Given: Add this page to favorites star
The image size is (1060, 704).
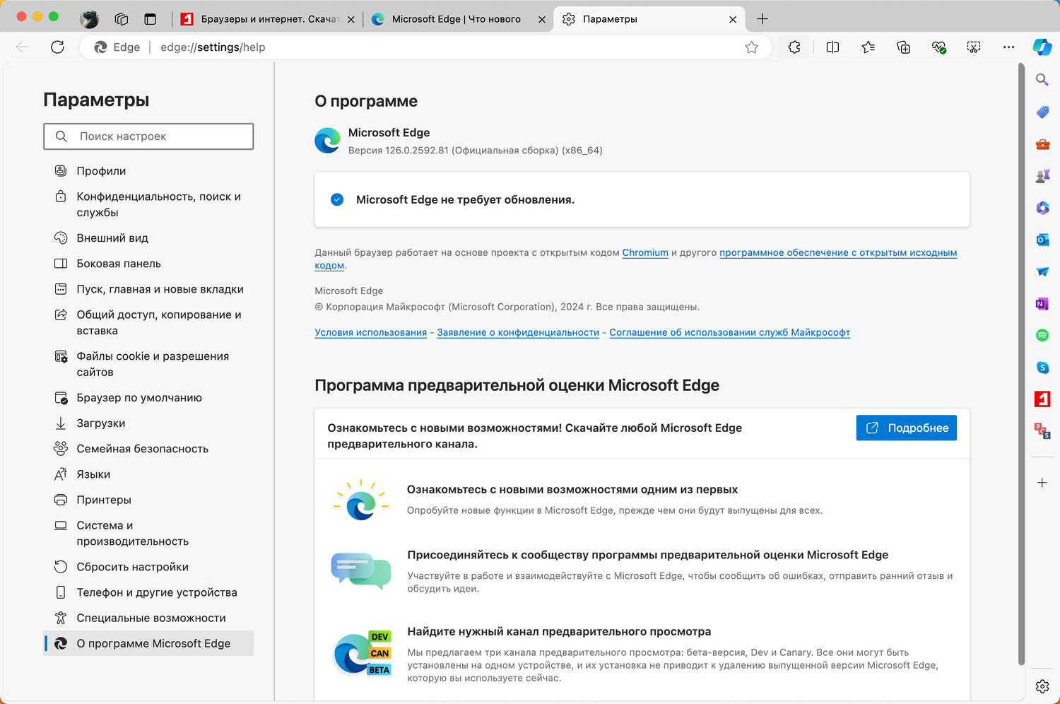Looking at the screenshot, I should coord(751,47).
